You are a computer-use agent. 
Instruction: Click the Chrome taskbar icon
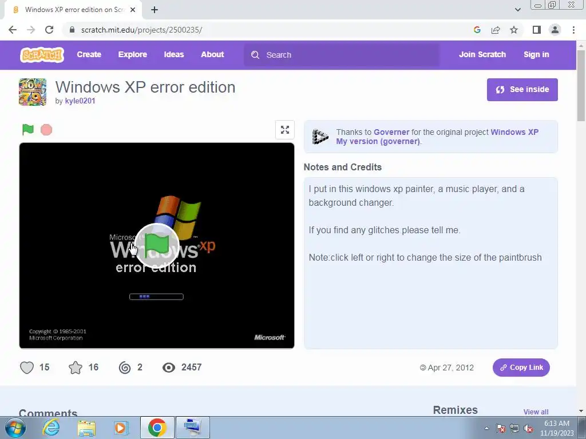(x=157, y=428)
